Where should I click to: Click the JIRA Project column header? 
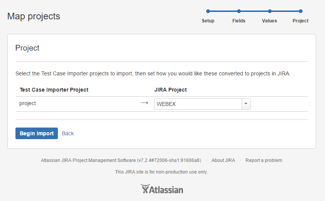[171, 90]
